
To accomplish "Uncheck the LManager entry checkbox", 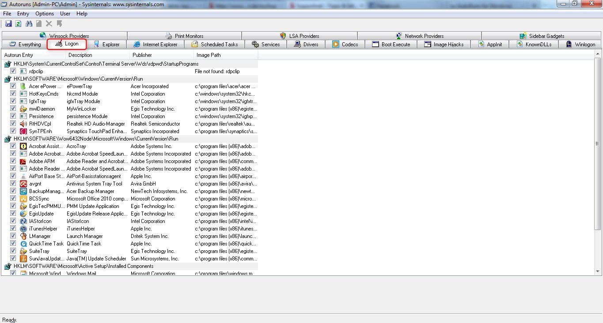I will [x=13, y=236].
